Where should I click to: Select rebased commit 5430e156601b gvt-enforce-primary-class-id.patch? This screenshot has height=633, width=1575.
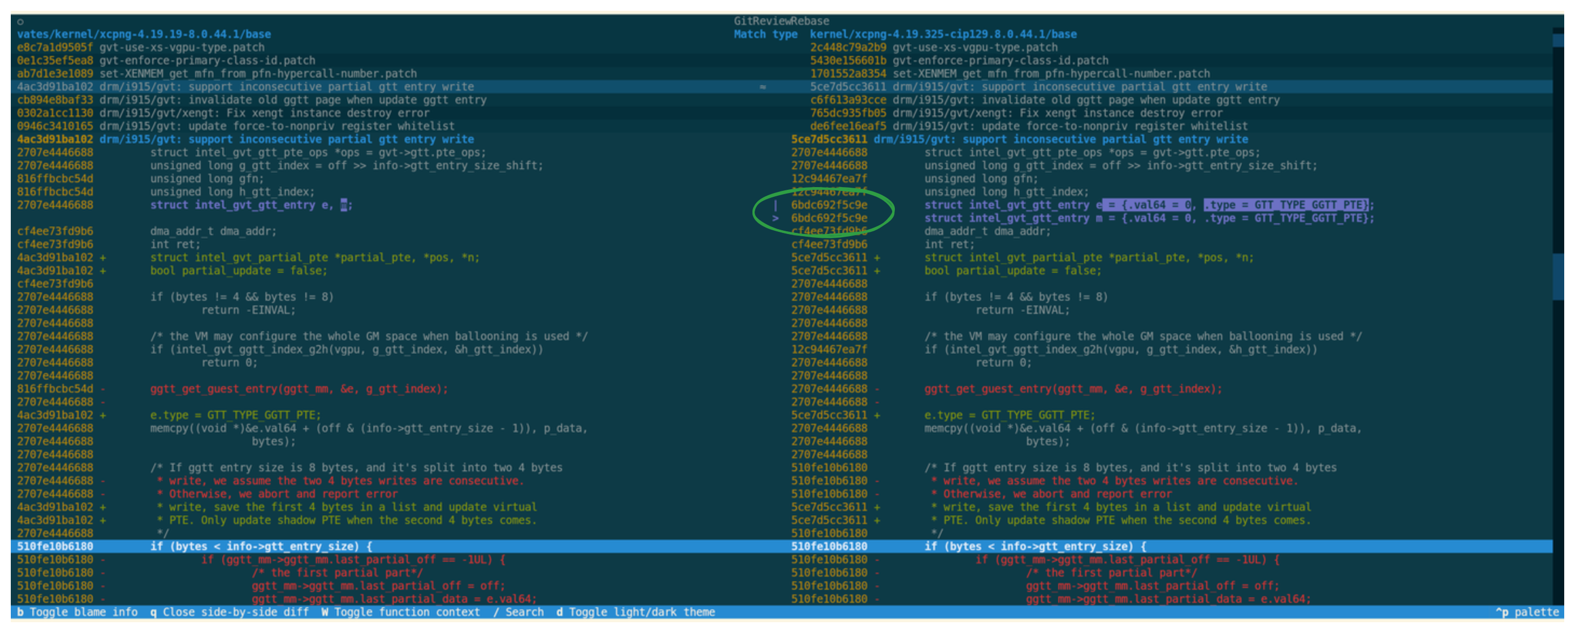pyautogui.click(x=960, y=60)
